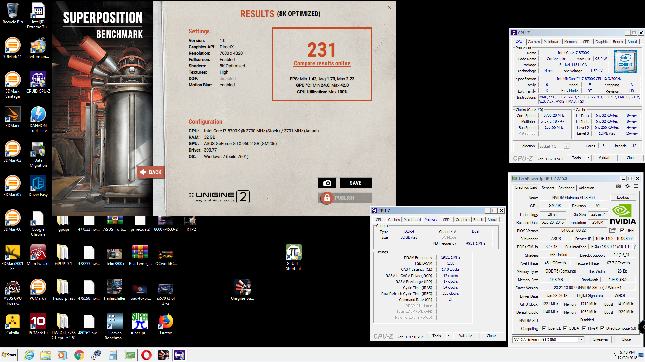This screenshot has height=362, width=645.
Task: Open Mainboard tab in the upper CPU-Z window
Action: coord(552,42)
